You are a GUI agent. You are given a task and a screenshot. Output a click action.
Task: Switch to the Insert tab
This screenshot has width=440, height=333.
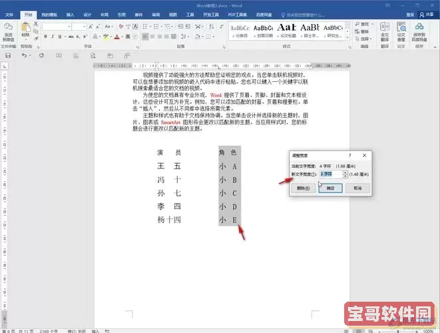tap(70, 15)
